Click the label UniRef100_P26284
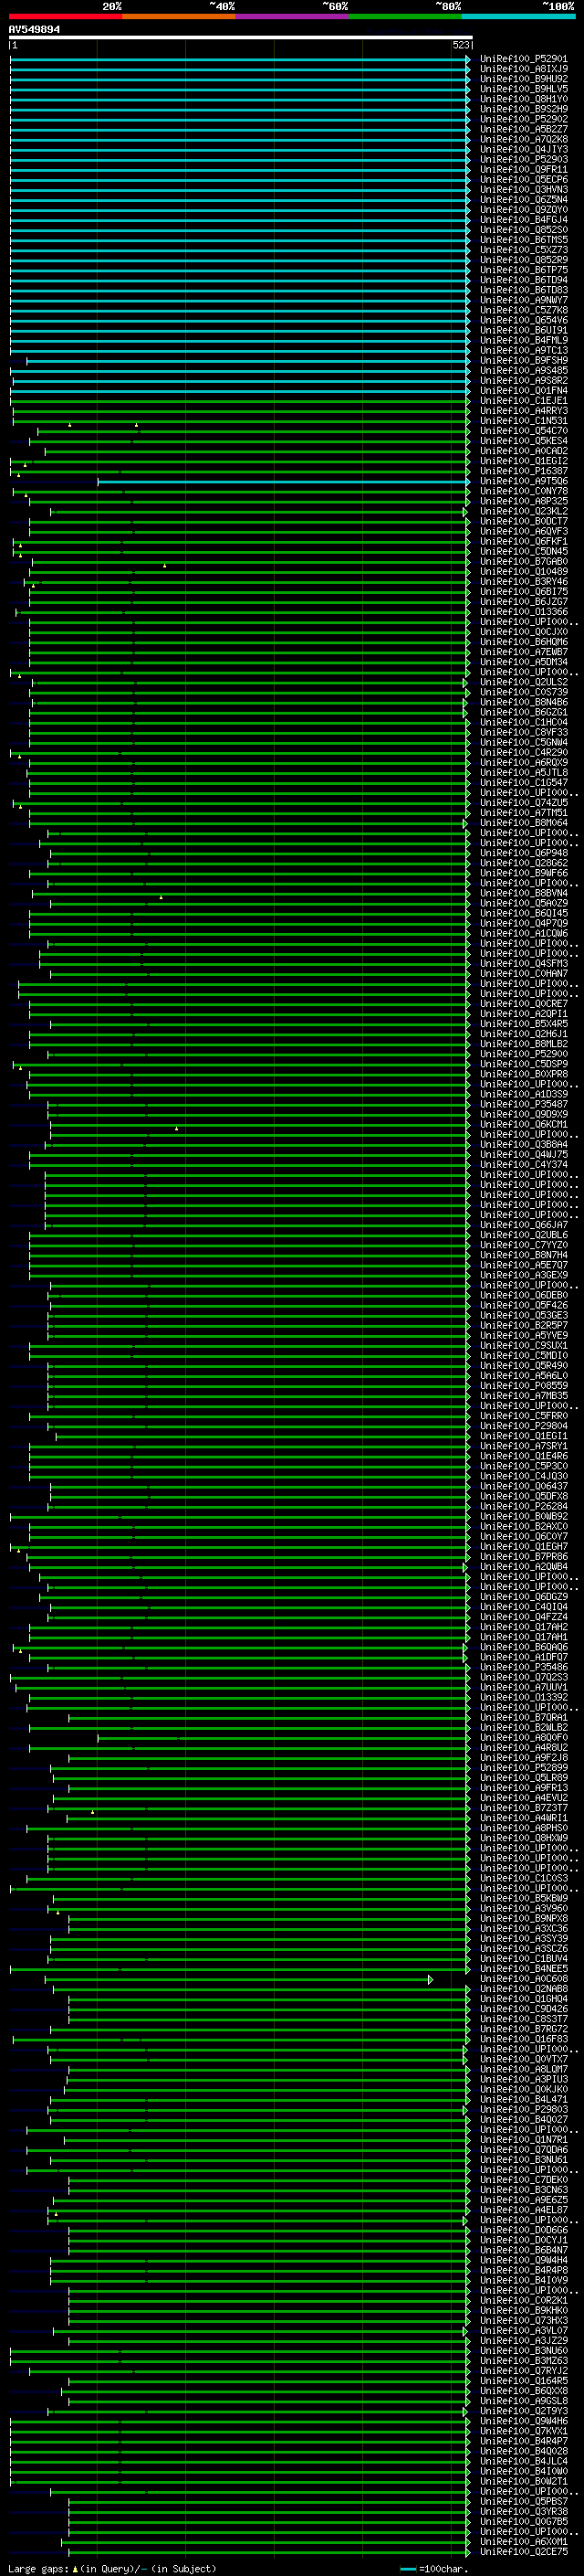Screen dimensions: 584x2576 pyautogui.click(x=524, y=1506)
